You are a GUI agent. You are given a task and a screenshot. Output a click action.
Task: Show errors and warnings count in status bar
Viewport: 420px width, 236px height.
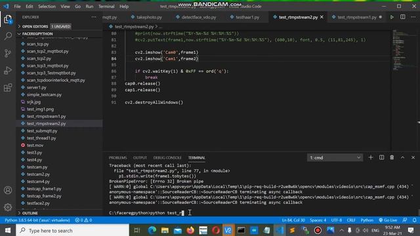tap(83, 220)
